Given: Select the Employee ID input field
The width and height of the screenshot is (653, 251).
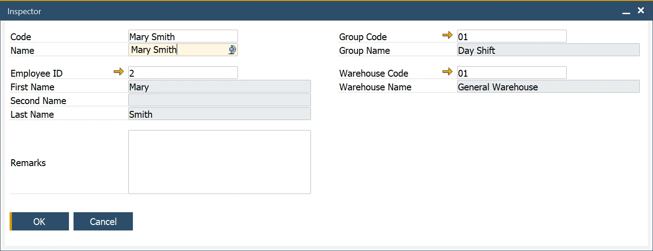Looking at the screenshot, I should point(183,73).
